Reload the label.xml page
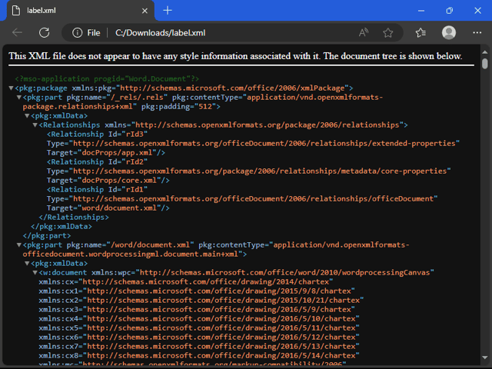 coord(45,32)
